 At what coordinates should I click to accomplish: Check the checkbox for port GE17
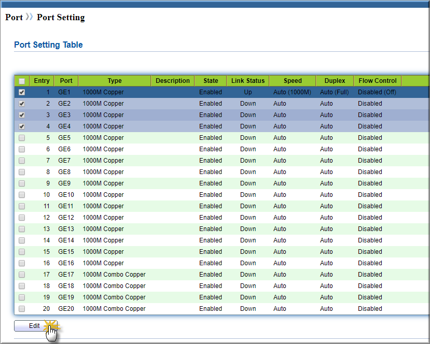tap(22, 275)
